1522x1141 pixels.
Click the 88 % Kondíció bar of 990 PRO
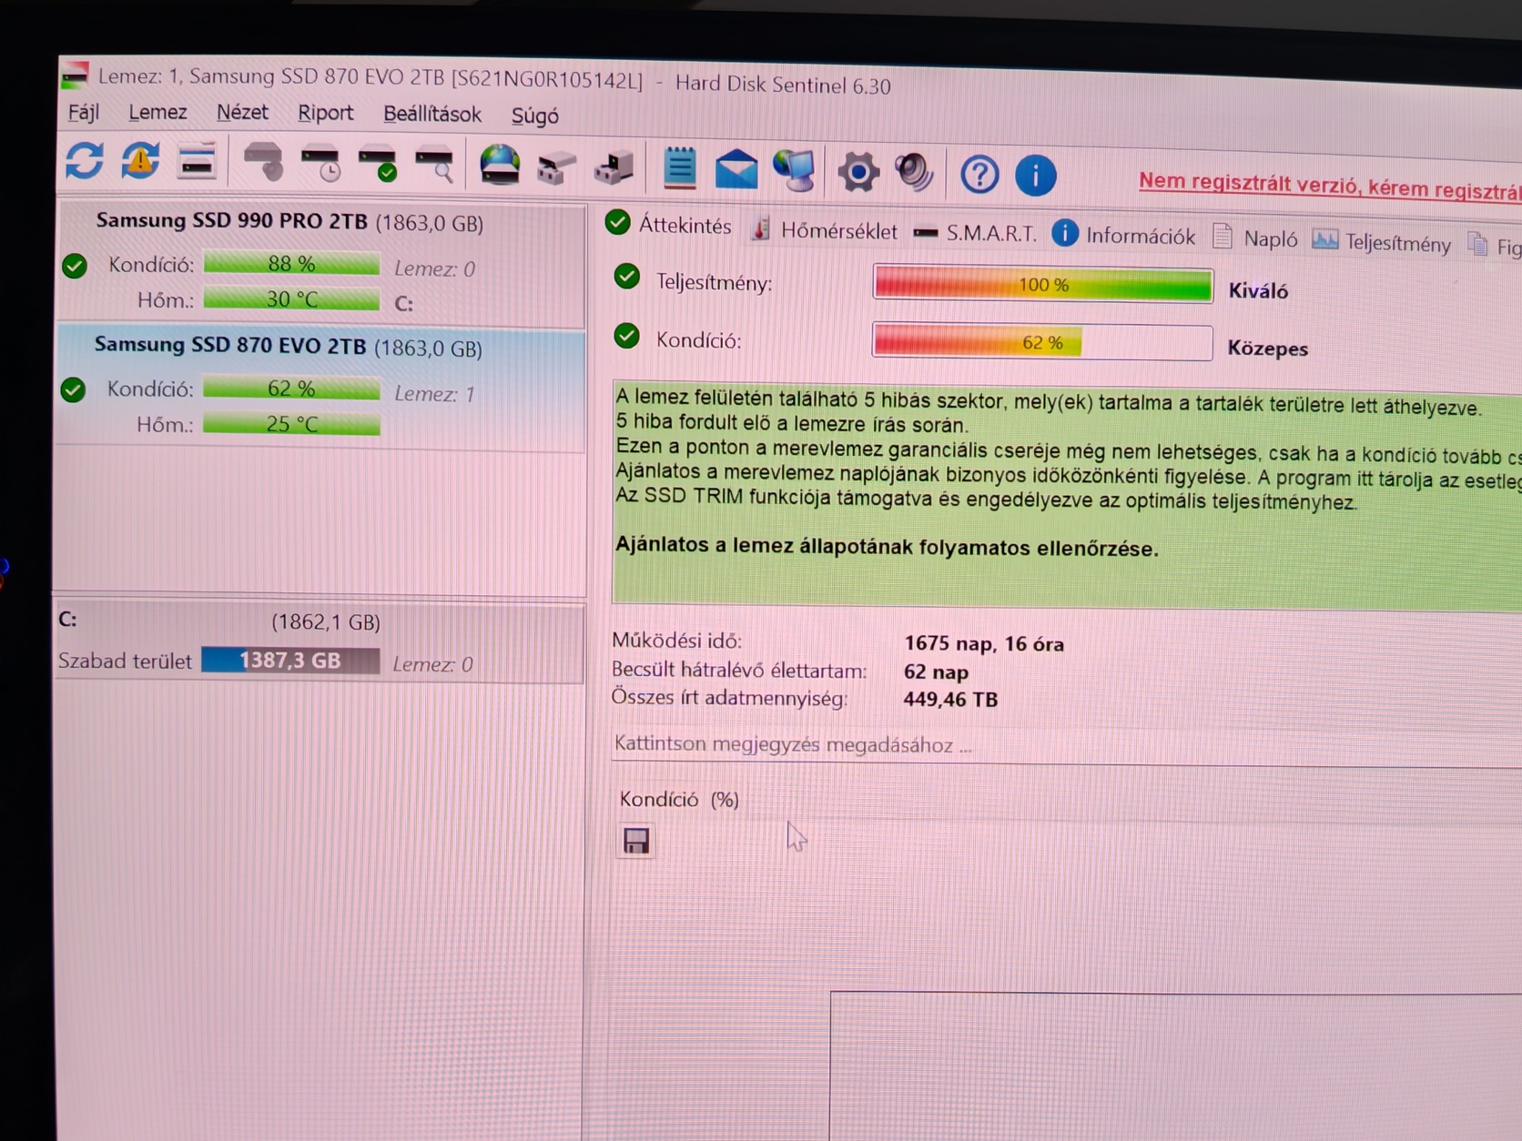291,264
